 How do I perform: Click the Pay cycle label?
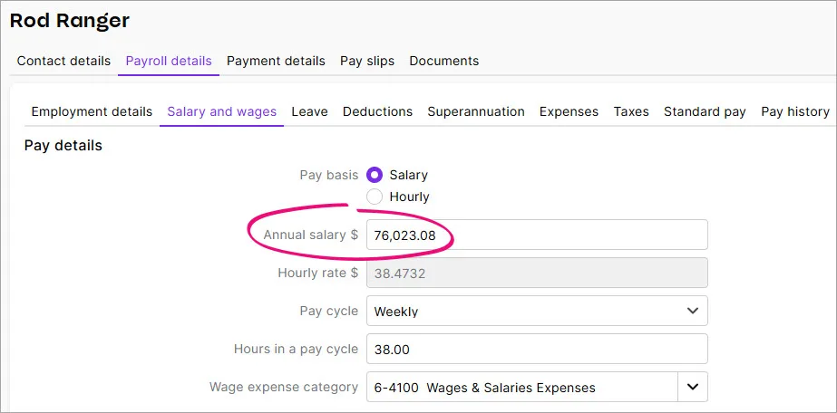329,312
